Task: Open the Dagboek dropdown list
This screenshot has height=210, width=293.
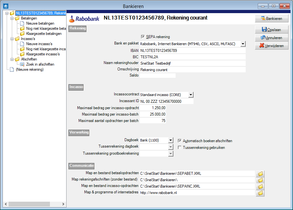Action: [x=170, y=140]
